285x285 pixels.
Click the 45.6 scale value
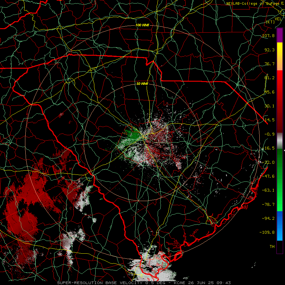coord(269,92)
